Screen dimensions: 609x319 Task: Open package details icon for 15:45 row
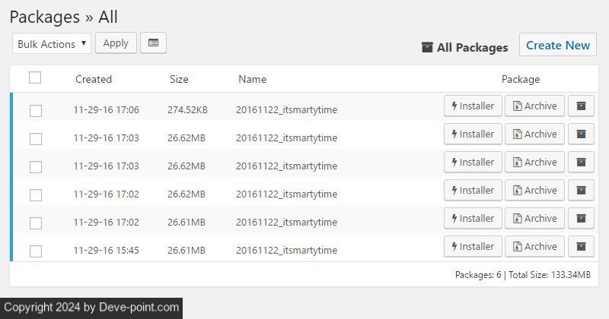click(x=581, y=246)
